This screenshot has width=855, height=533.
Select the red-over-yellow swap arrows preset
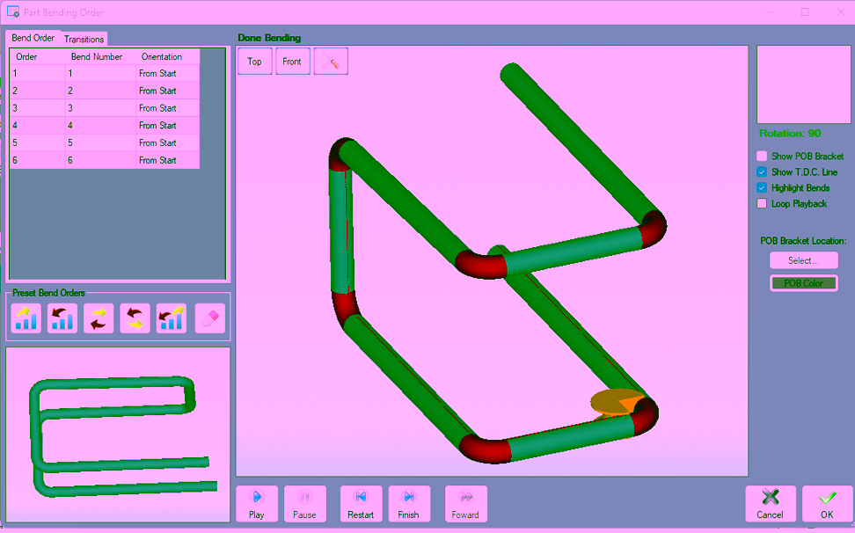coord(135,318)
